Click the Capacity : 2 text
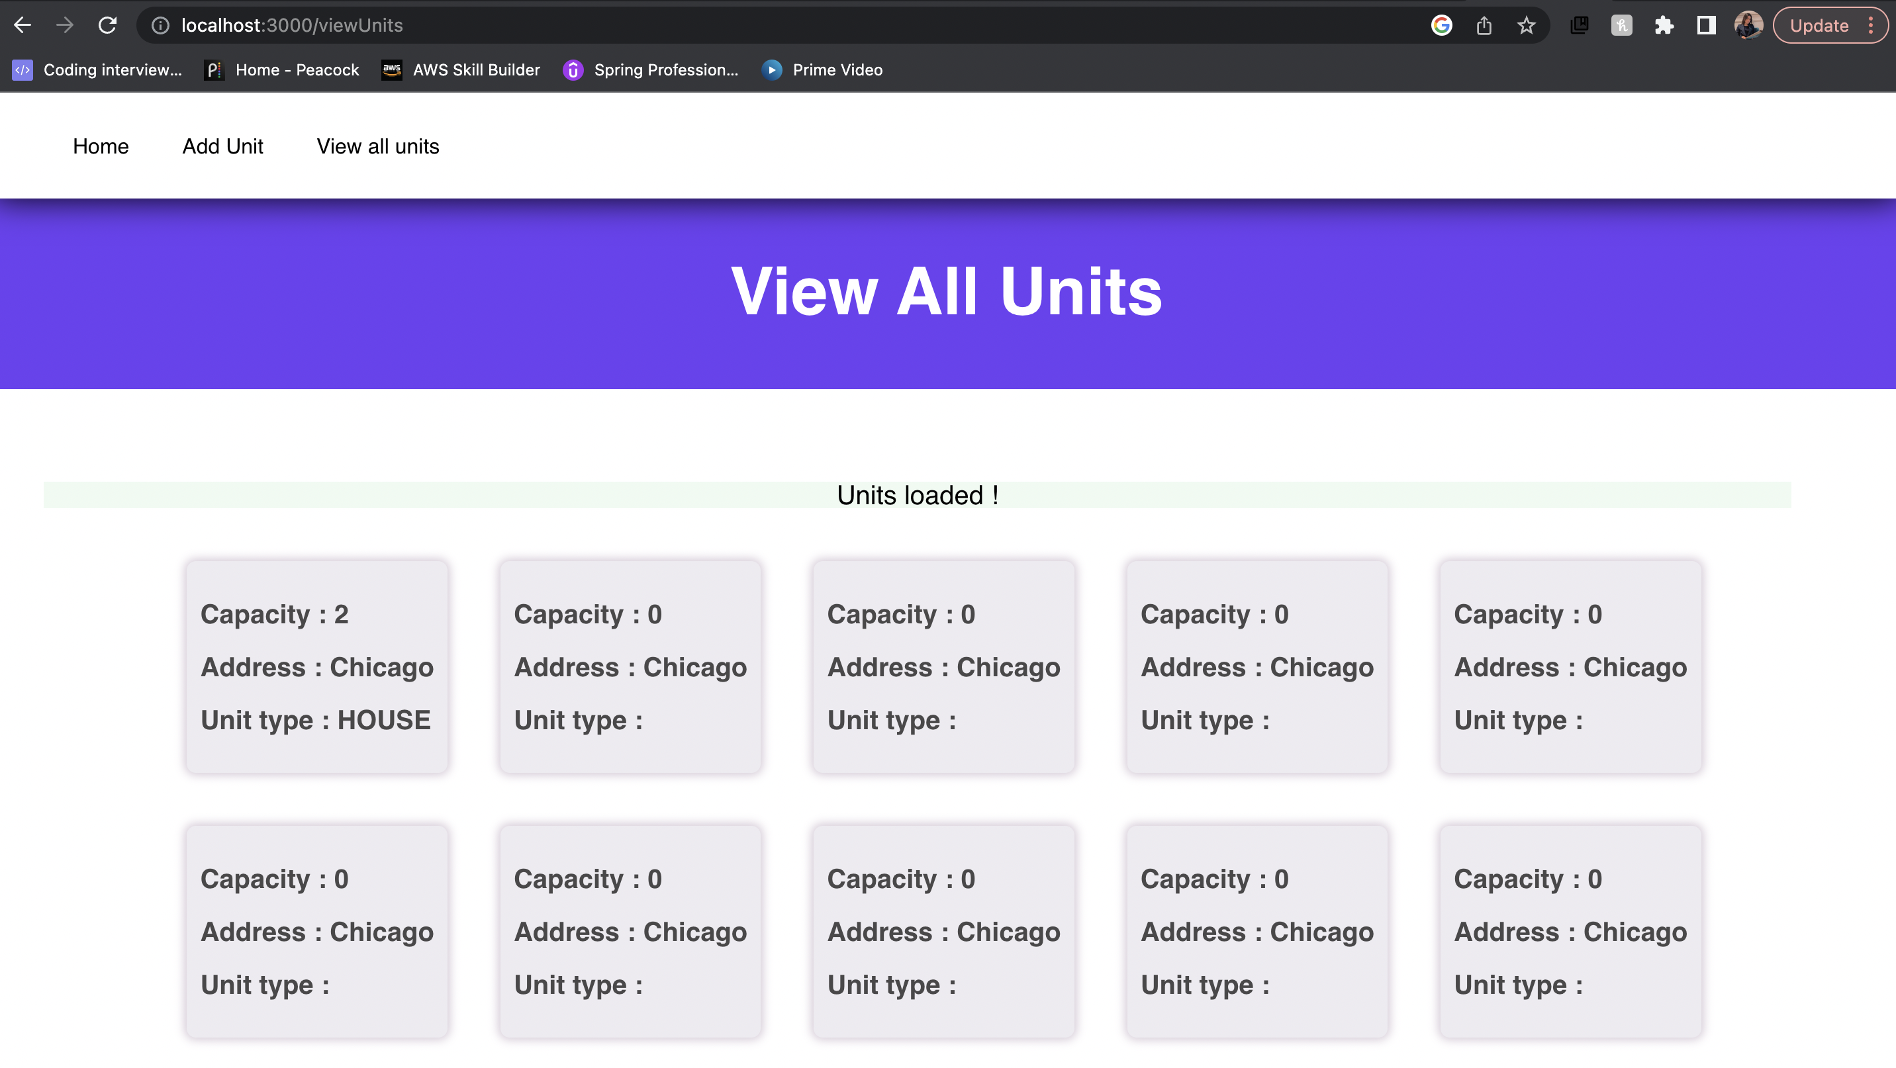1896x1068 pixels. pos(275,614)
